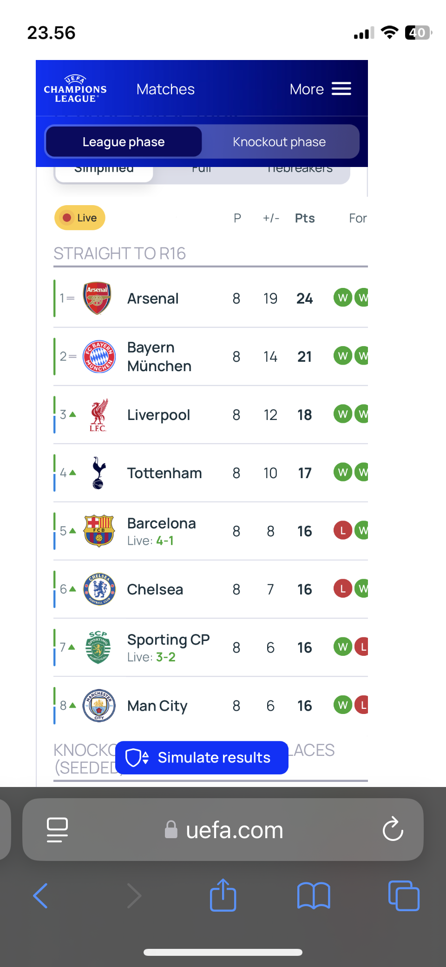This screenshot has width=446, height=967.
Task: Reload the uefa.com page
Action: click(x=393, y=829)
